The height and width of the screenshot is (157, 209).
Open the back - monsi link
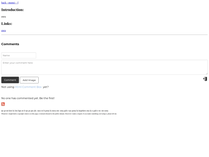coord(10,3)
